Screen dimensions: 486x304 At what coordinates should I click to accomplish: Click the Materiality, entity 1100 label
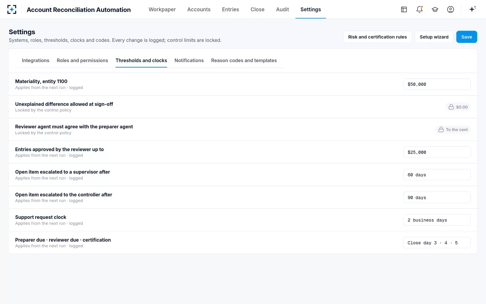pyautogui.click(x=41, y=81)
